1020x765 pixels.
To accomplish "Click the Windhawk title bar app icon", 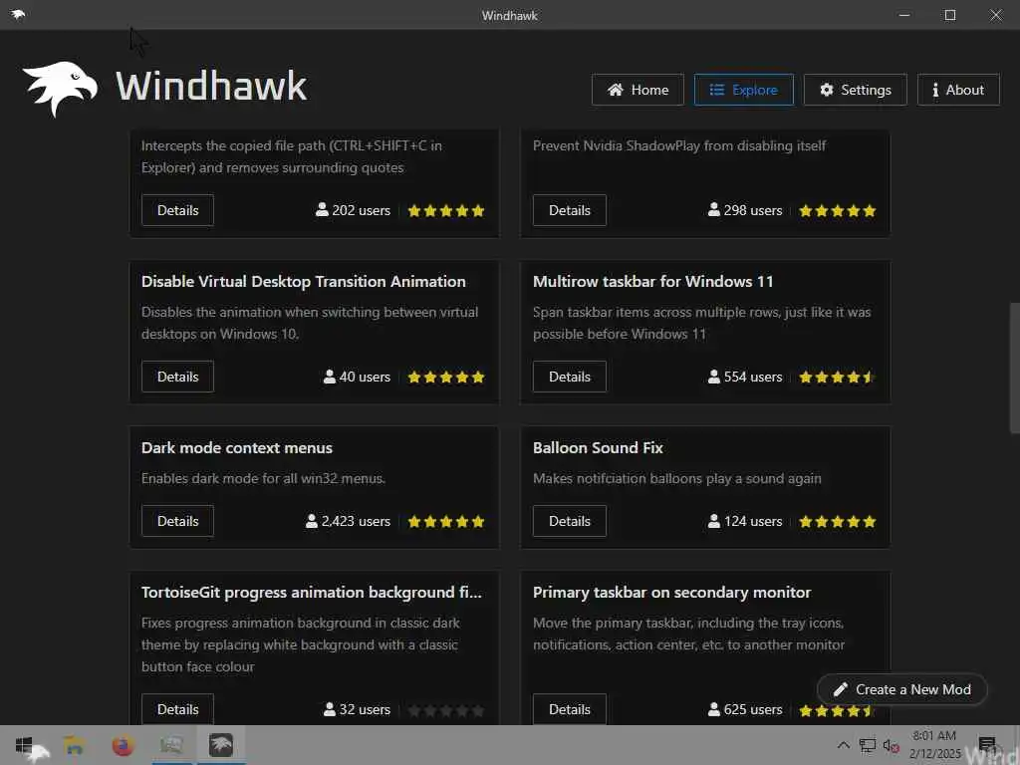I will 18,14.
